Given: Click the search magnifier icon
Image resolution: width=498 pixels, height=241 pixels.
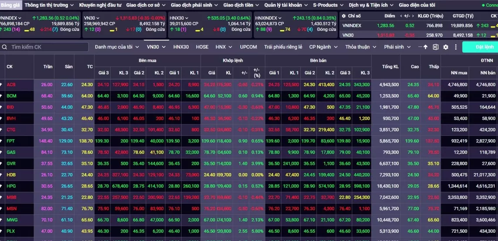Looking at the screenshot, I should pos(4,47).
